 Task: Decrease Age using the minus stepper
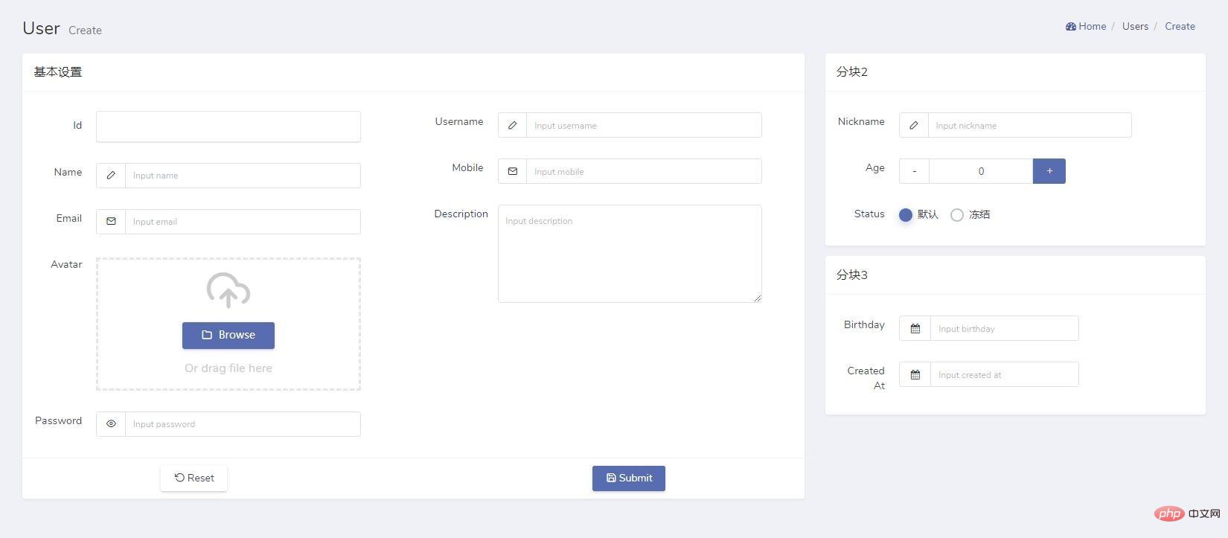pyautogui.click(x=913, y=170)
